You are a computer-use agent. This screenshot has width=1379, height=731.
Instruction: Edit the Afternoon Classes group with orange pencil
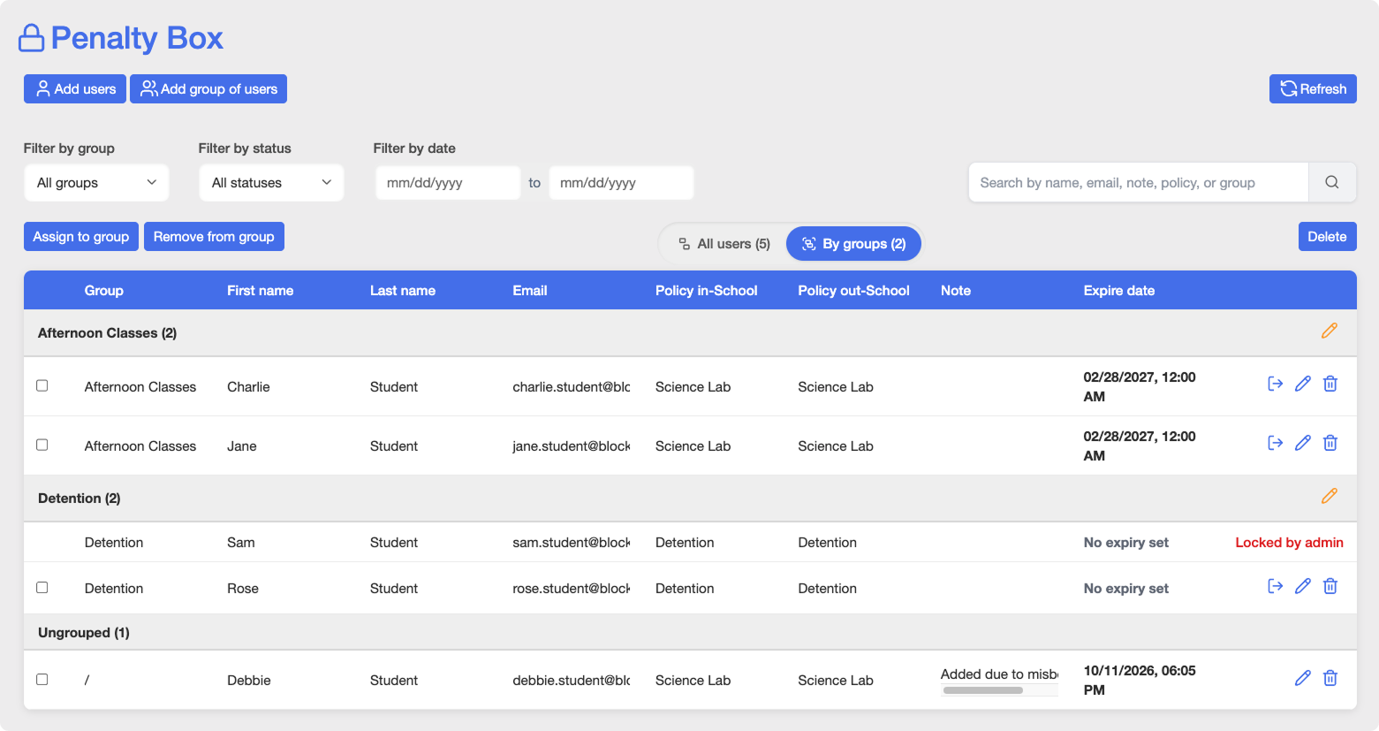click(x=1329, y=331)
